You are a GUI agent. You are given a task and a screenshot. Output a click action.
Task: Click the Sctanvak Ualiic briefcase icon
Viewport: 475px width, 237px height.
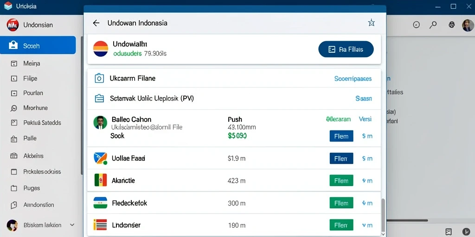[x=99, y=99]
